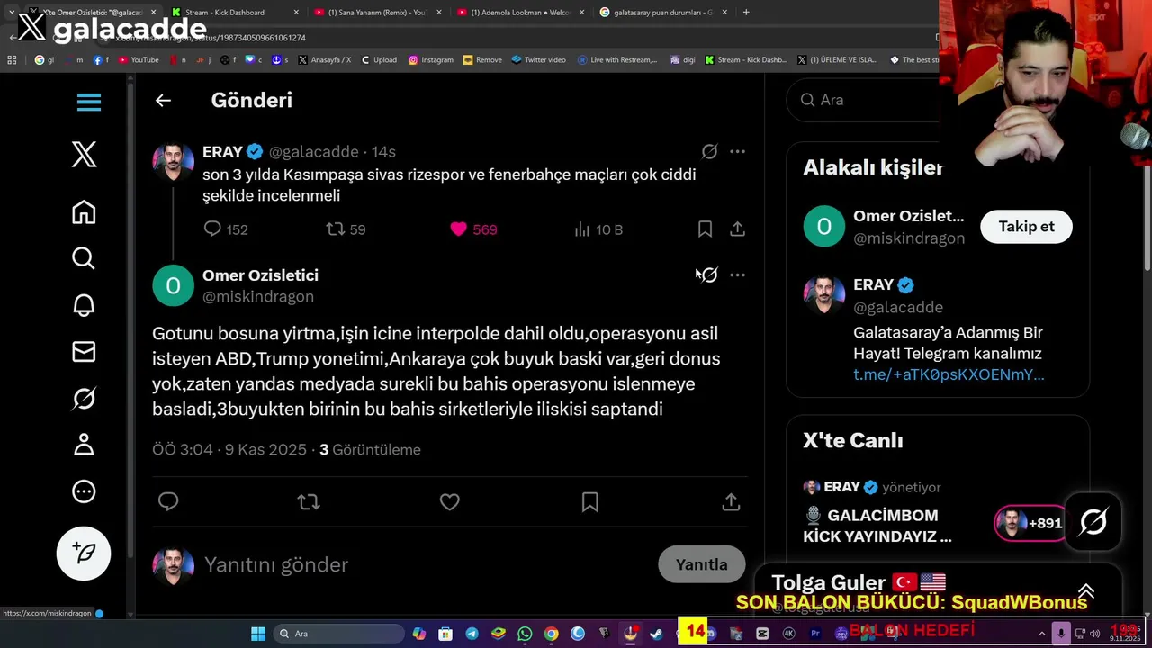The image size is (1152, 648).
Task: Toggle like on ERAY's post with 569 likes
Action: tap(459, 229)
